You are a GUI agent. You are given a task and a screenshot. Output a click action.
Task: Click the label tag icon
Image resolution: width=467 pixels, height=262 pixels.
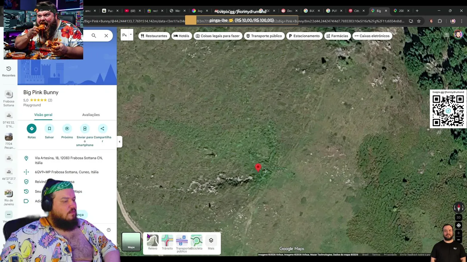tap(26, 201)
